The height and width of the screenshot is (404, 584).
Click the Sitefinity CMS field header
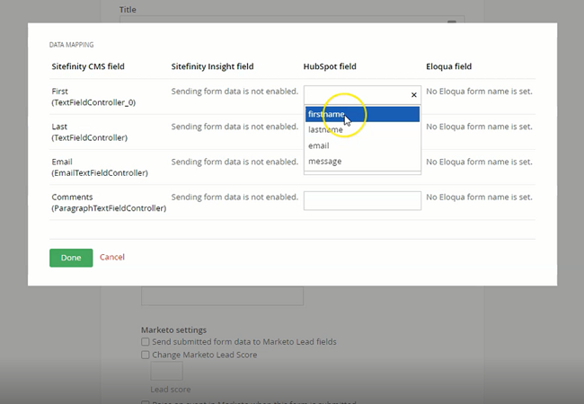tap(88, 66)
